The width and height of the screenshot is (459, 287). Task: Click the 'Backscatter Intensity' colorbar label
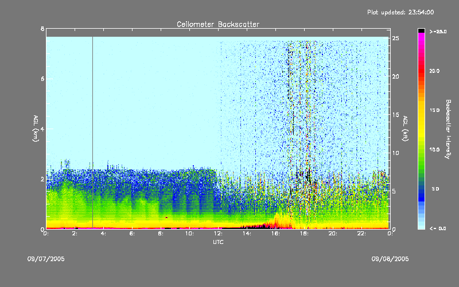click(448, 129)
